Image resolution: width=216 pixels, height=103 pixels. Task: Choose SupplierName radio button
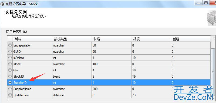point(10,89)
